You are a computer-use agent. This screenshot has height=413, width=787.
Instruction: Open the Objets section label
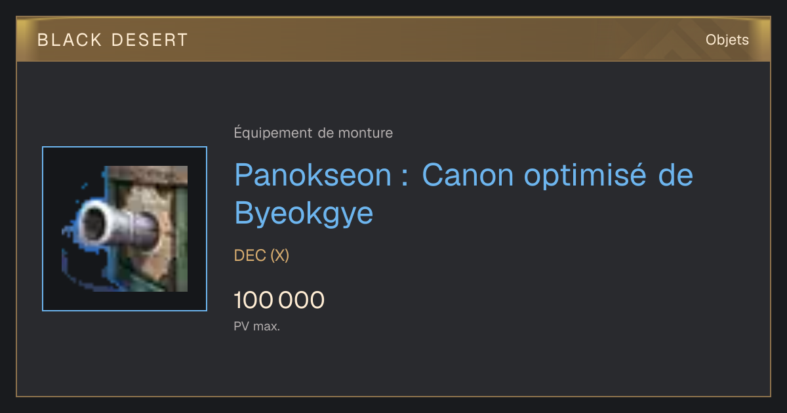[x=727, y=40]
